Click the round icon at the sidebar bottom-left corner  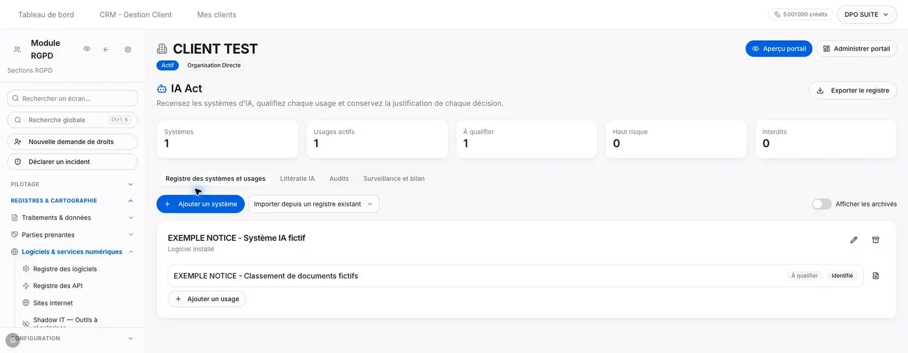tap(12, 340)
